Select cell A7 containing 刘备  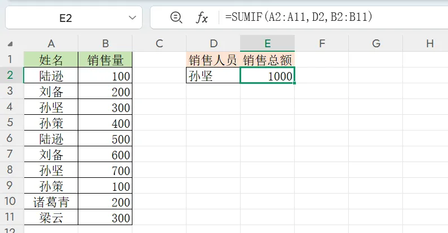[51, 154]
